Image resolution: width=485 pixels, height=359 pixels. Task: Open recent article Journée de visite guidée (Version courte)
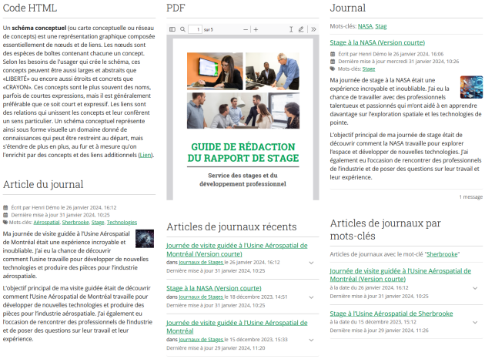[x=237, y=250]
